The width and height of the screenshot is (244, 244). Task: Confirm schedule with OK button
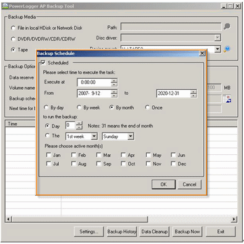click(163, 185)
